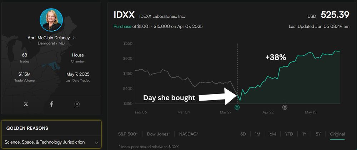
Task: Select the Original range tab
Action: [x=337, y=134]
